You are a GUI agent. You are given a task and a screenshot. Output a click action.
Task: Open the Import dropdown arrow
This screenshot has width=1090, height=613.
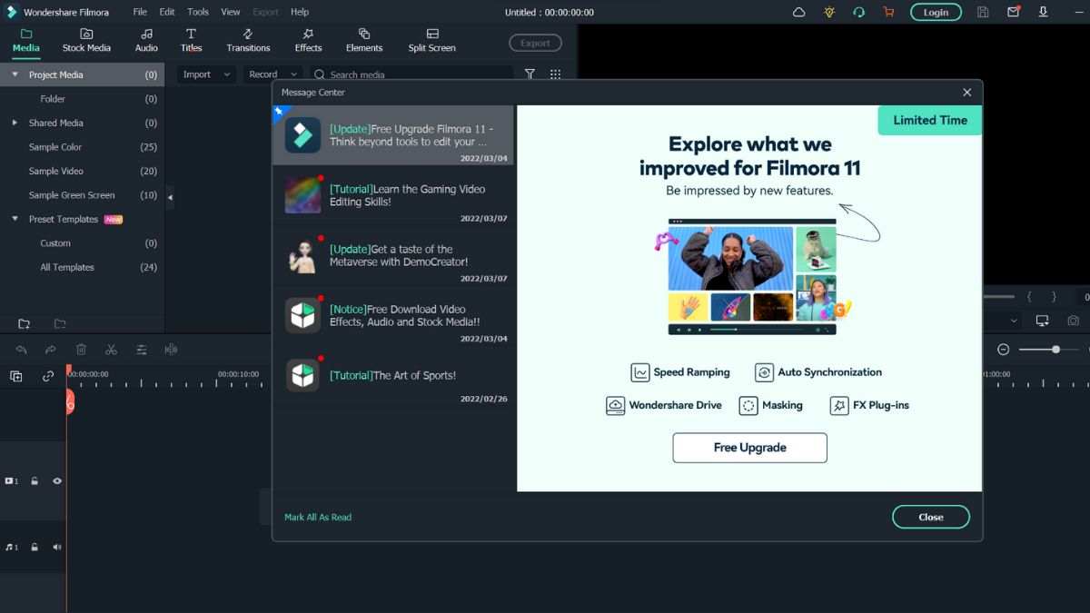tap(226, 74)
